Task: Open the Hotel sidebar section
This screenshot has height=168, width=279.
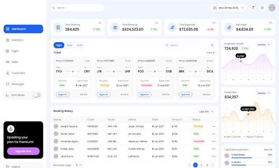Action: 12,62
